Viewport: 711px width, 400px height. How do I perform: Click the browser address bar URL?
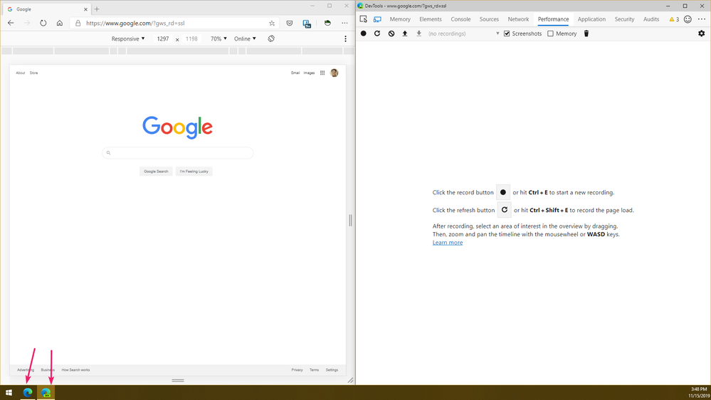pyautogui.click(x=135, y=23)
